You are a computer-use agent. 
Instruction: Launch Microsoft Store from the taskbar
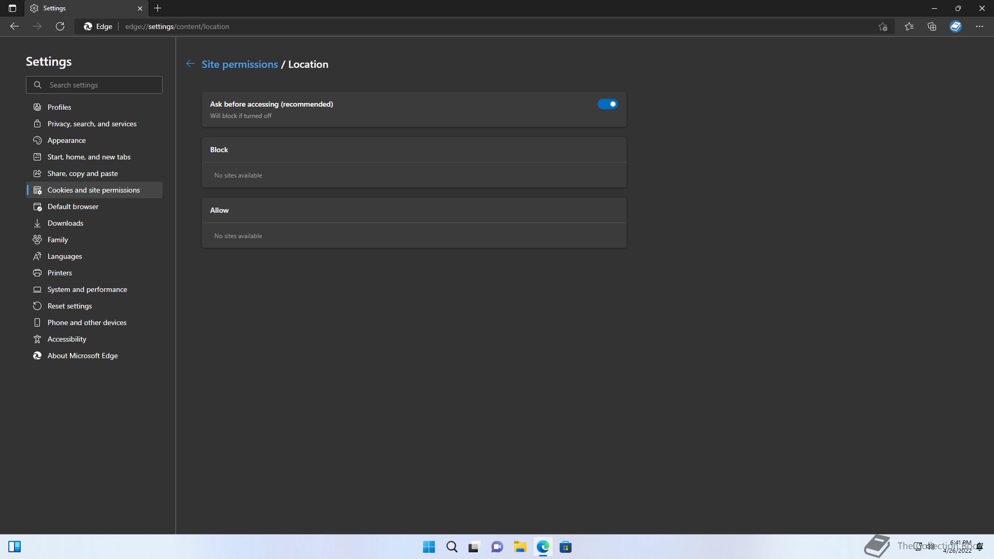tap(565, 547)
